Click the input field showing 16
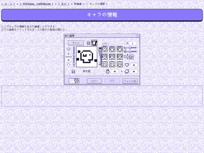The width and height of the screenshot is (204, 153). [x=68, y=60]
